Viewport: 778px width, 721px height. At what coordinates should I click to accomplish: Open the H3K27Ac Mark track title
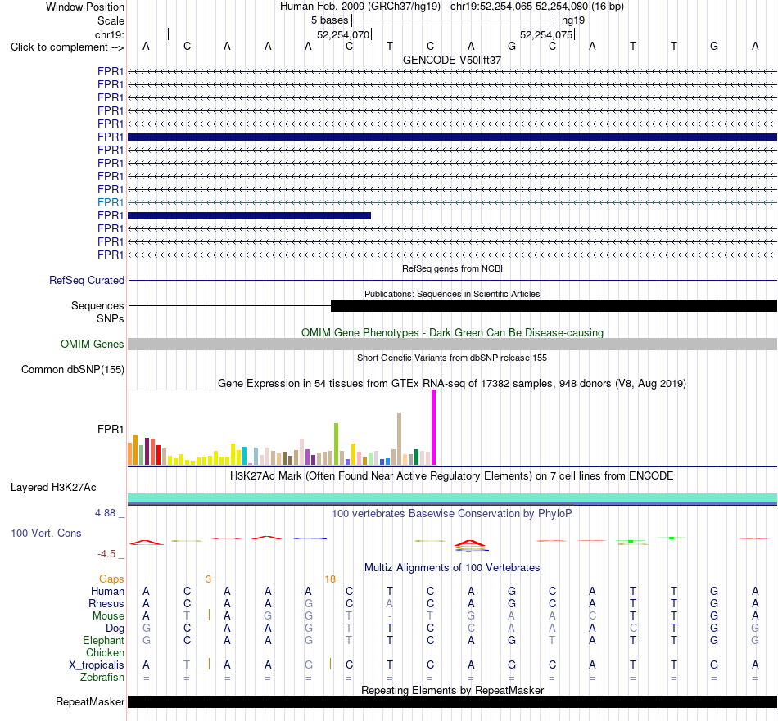452,476
